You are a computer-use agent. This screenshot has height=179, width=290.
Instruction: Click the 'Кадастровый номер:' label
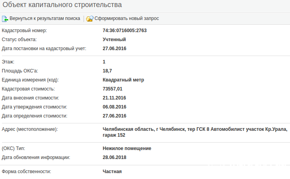(24, 31)
